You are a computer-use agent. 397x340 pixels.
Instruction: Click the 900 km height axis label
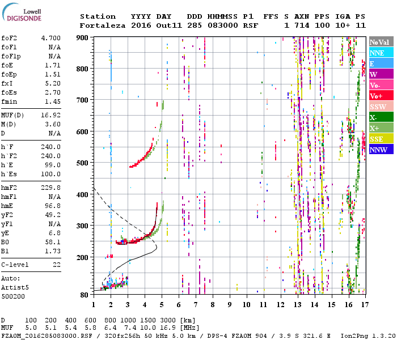82,38
